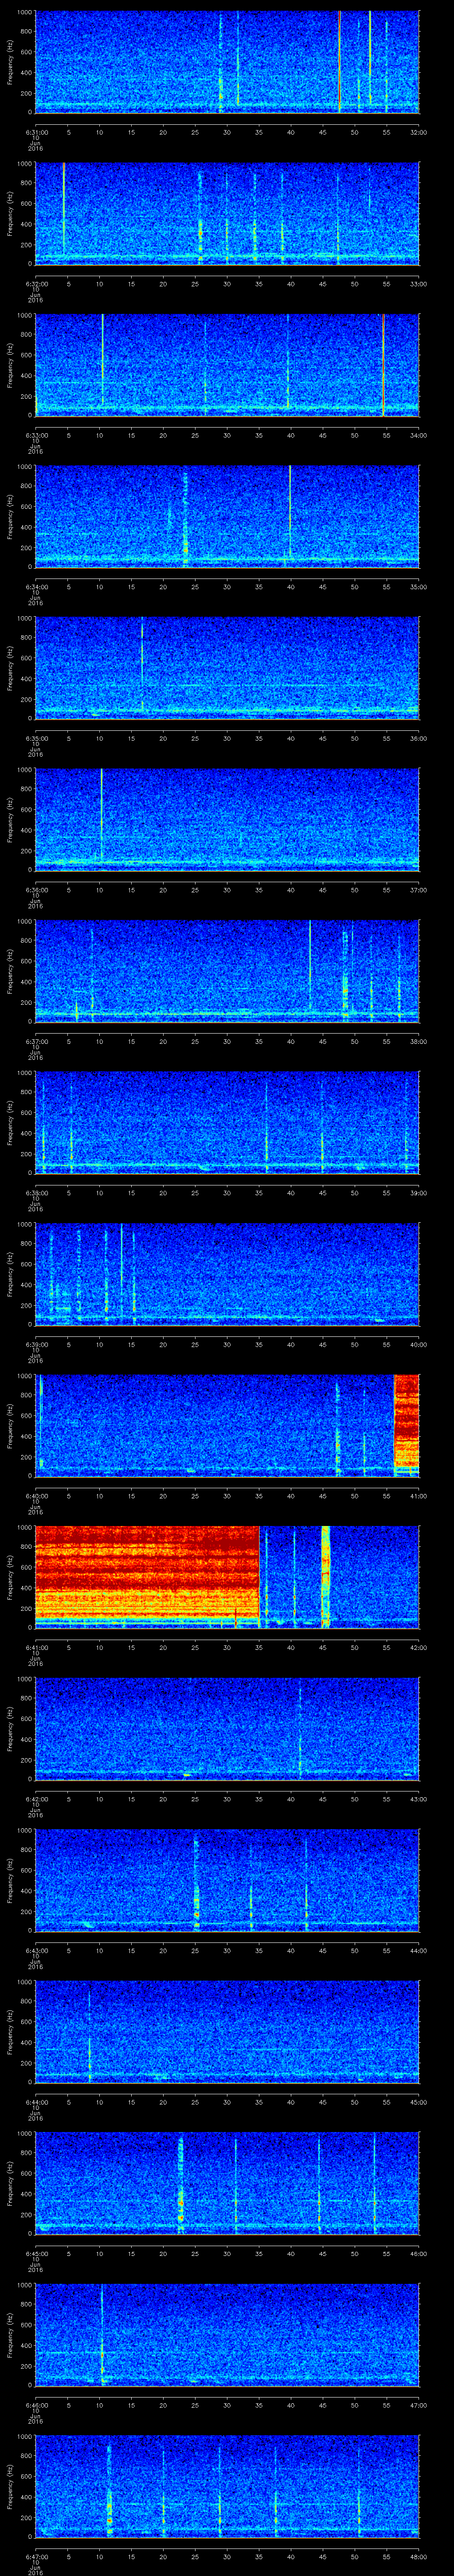454x2576 pixels.
Task: Open the spectrogram panel starting at 6:38:00
Action: pos(227,1123)
